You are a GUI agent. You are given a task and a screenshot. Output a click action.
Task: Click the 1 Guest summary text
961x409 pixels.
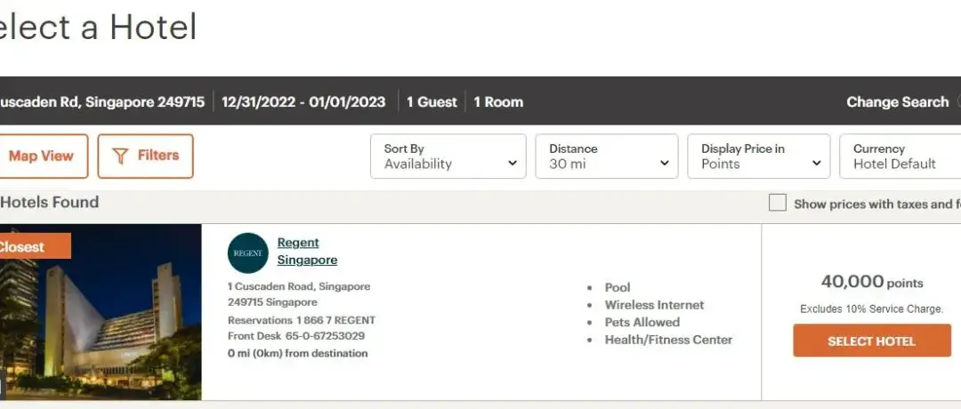[432, 102]
